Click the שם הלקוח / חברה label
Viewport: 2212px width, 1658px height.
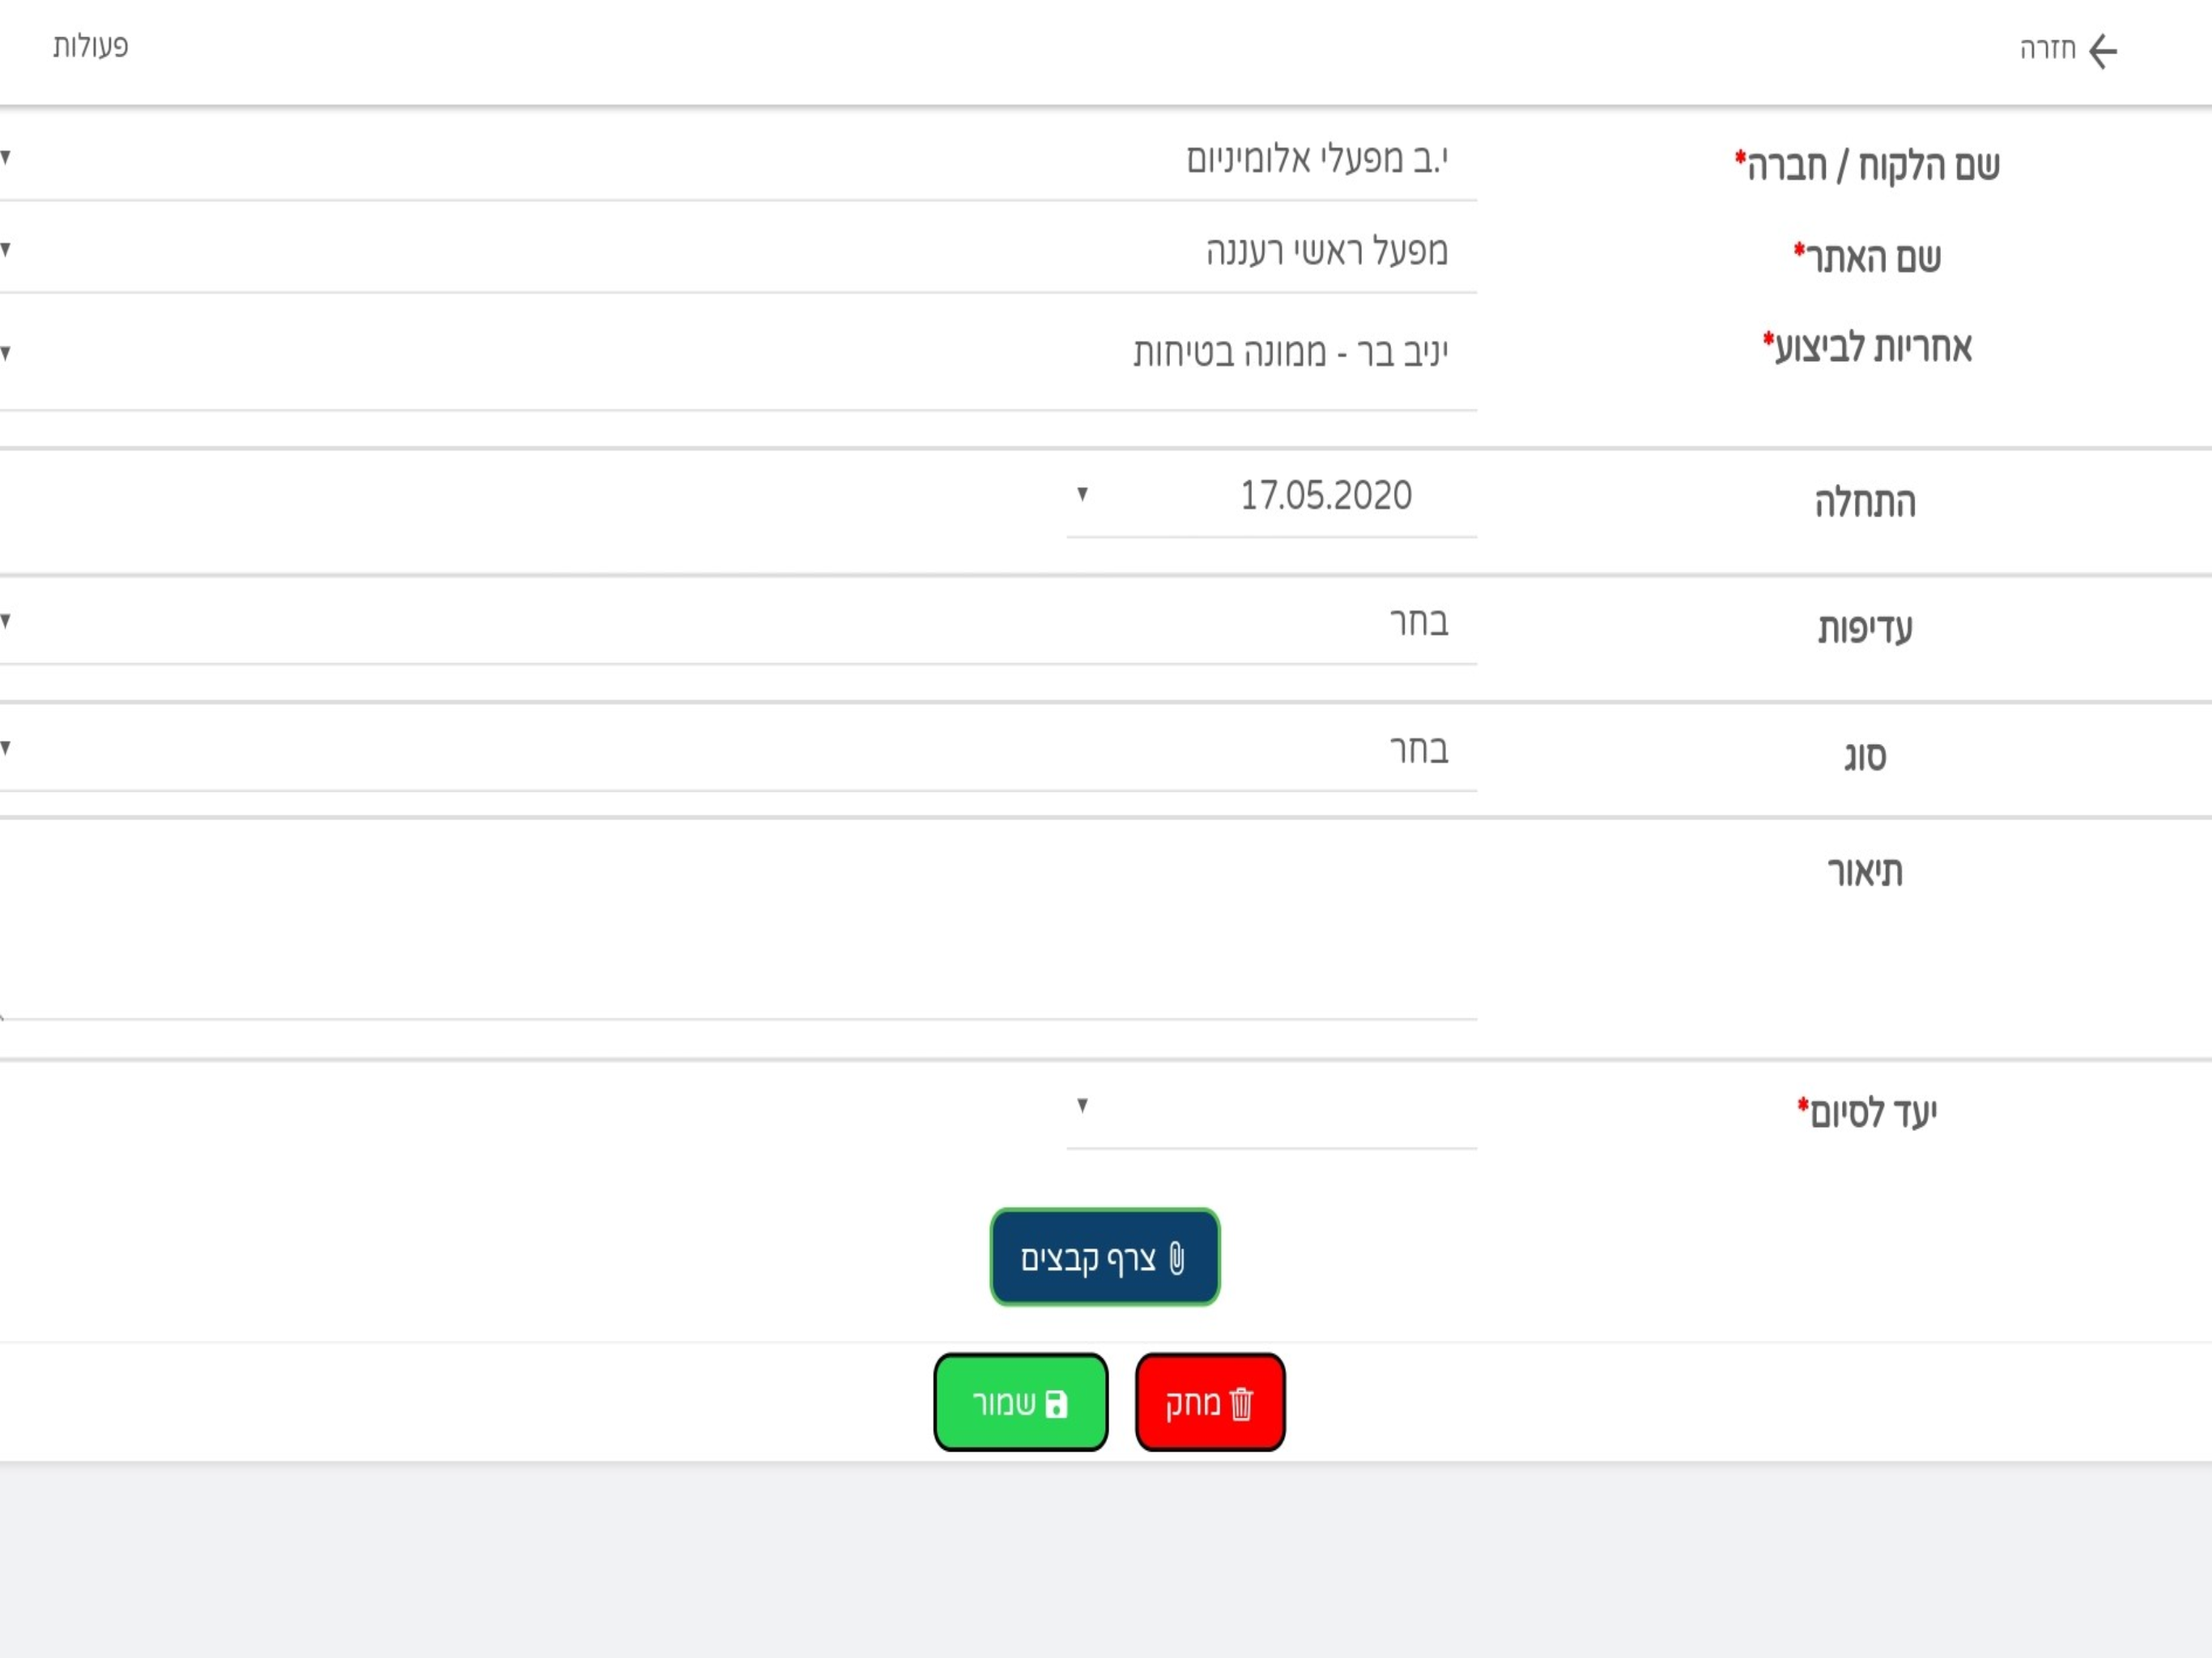click(1867, 166)
